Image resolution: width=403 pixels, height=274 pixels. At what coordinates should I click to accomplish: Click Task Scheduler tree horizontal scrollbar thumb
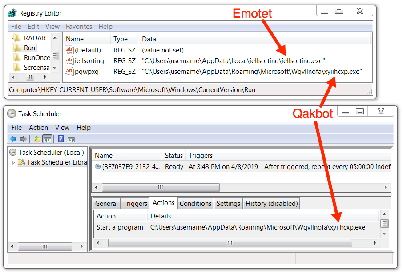click(45, 246)
